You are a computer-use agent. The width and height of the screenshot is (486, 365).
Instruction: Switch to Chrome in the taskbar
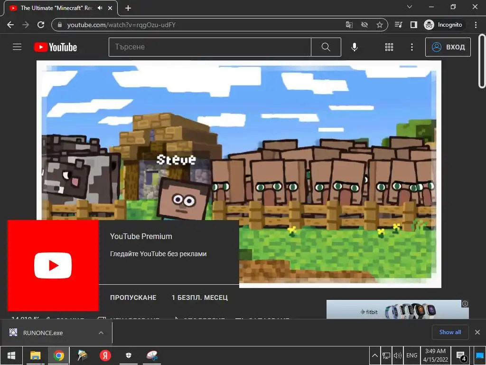click(x=58, y=355)
